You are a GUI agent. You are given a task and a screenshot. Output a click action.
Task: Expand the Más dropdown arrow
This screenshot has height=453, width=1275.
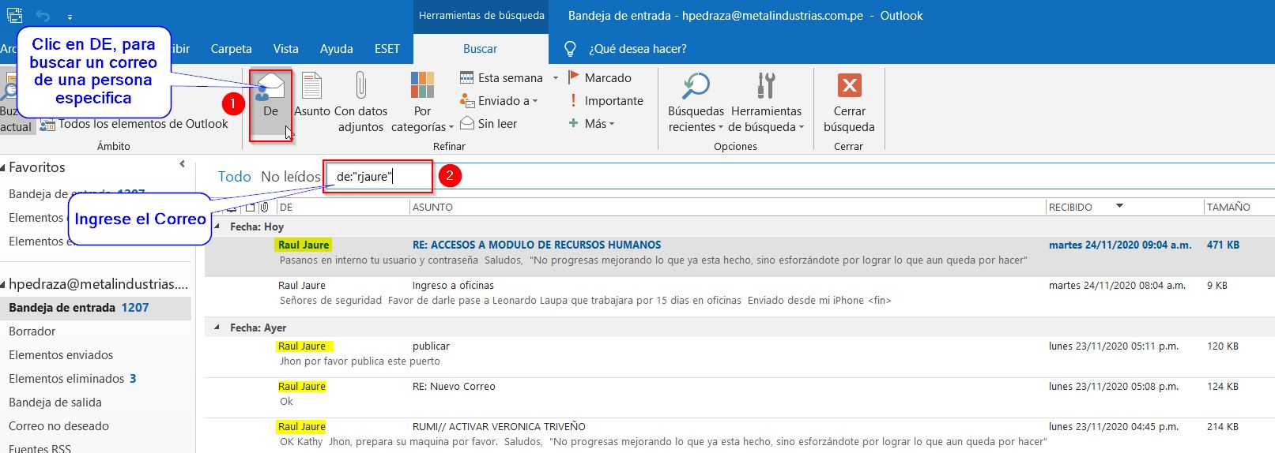point(611,124)
